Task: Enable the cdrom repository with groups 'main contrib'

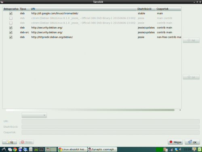Action: [11, 18]
